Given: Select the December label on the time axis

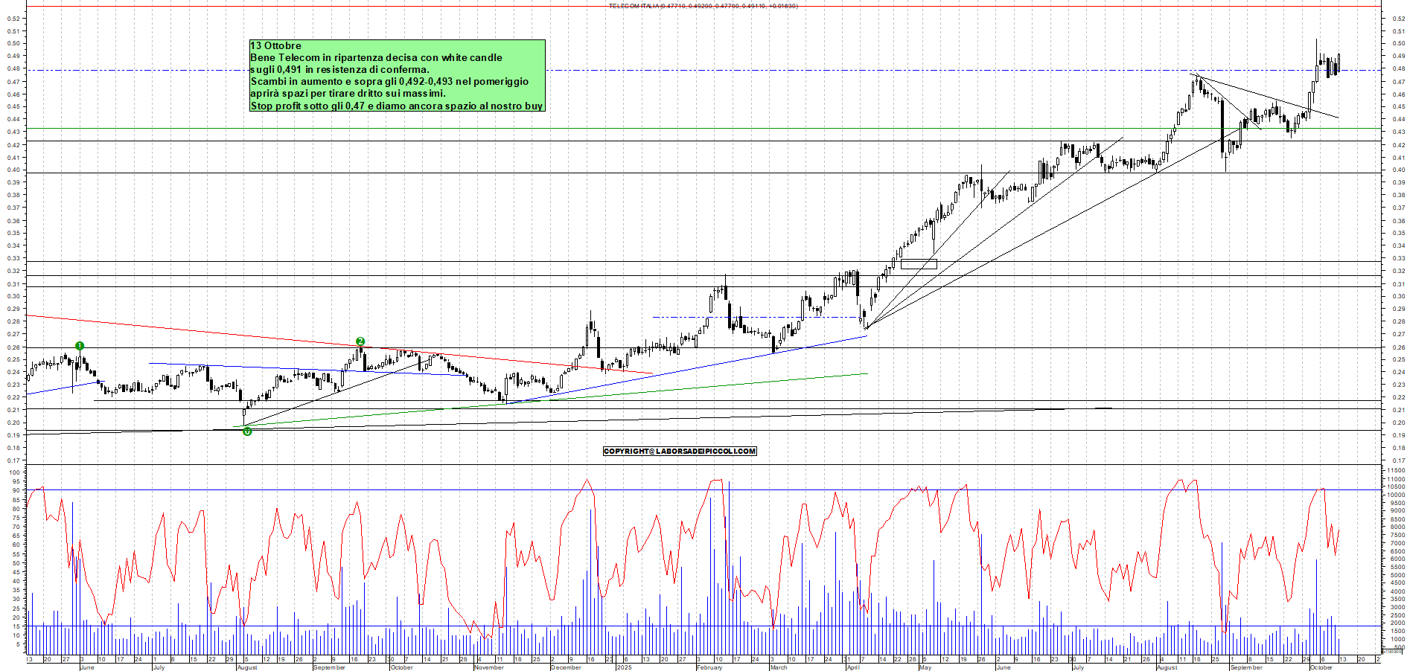Looking at the screenshot, I should (x=566, y=667).
